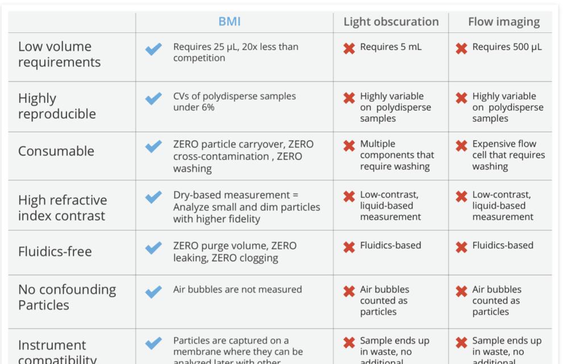Click the No confounding Particles row label
The width and height of the screenshot is (585, 364).
point(67,297)
